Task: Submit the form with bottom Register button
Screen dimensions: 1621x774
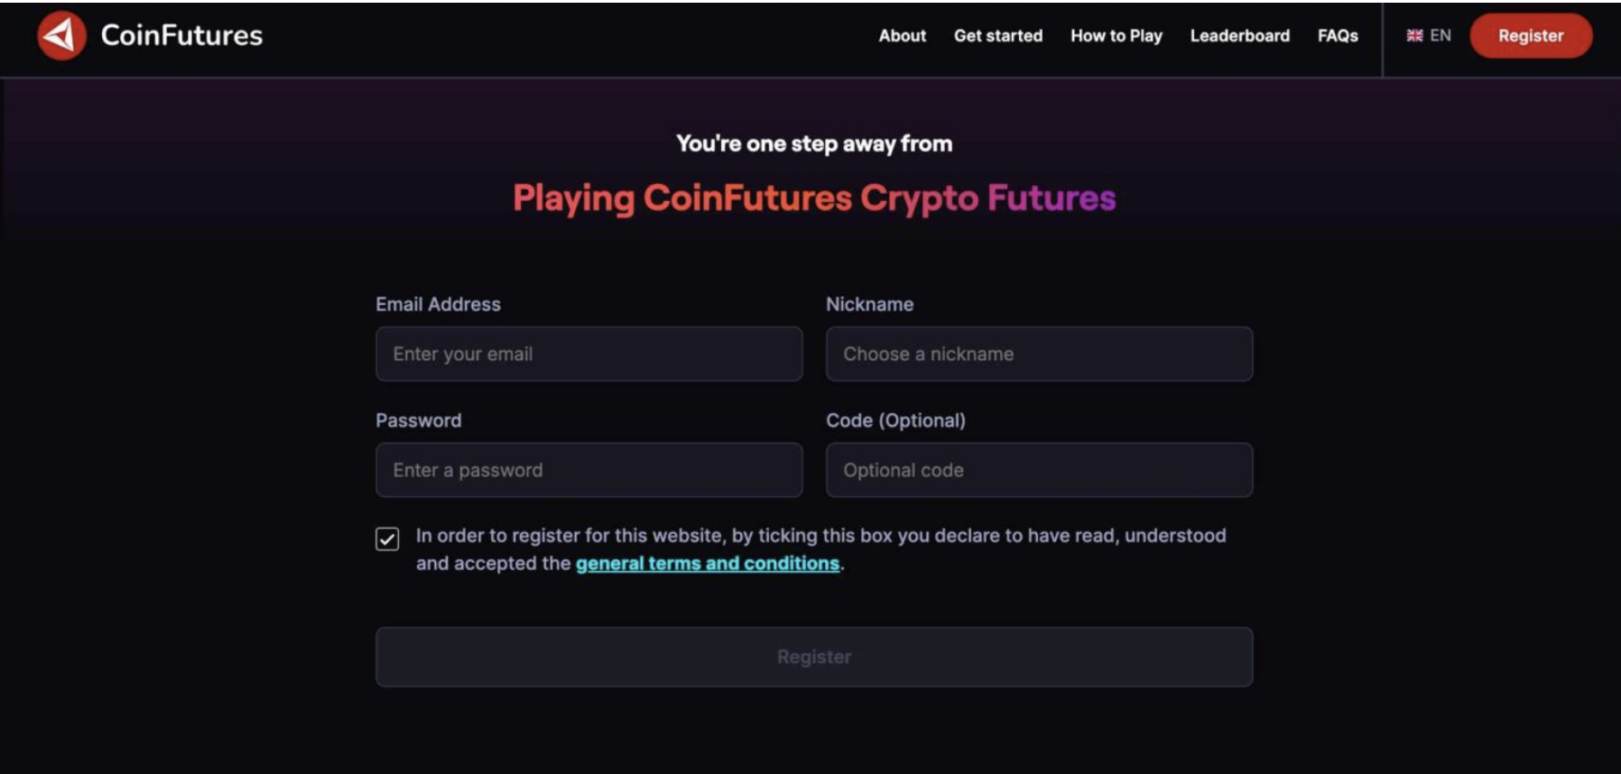Action: (814, 657)
